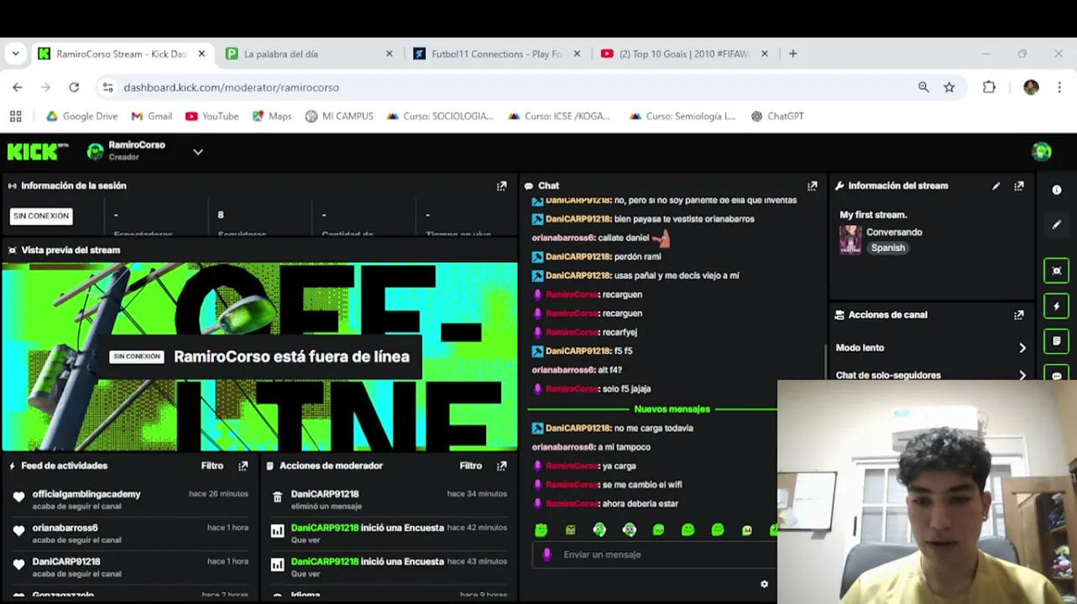
Task: Switch to La palabra del día tab
Action: point(309,54)
